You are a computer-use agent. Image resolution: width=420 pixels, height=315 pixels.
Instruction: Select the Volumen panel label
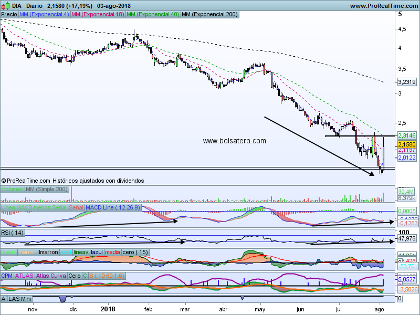point(13,189)
